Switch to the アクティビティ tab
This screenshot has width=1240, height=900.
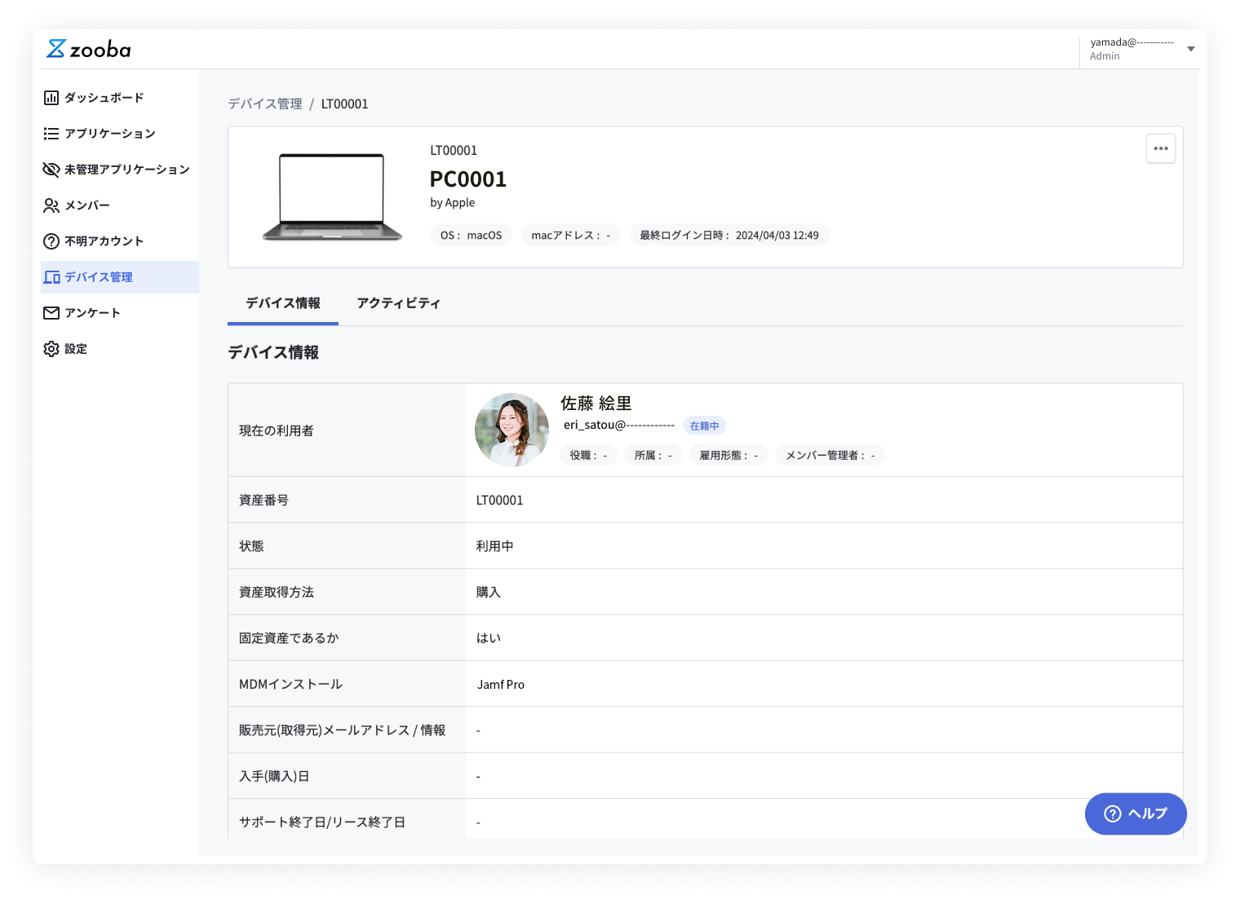[x=398, y=302]
